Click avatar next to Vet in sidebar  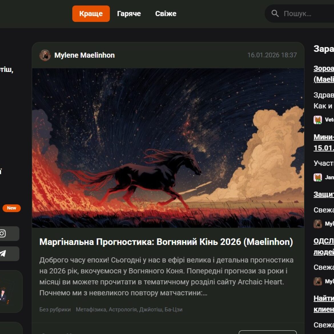pyautogui.click(x=318, y=120)
